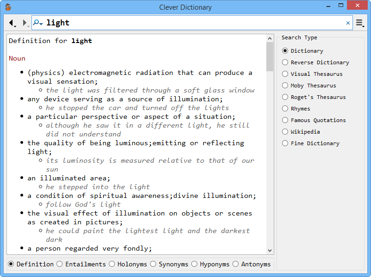Switch to the Hyponyms view
371x277 pixels.
210,264
